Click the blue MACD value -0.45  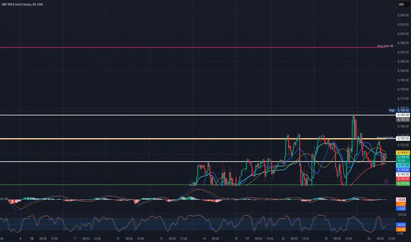click(401, 209)
